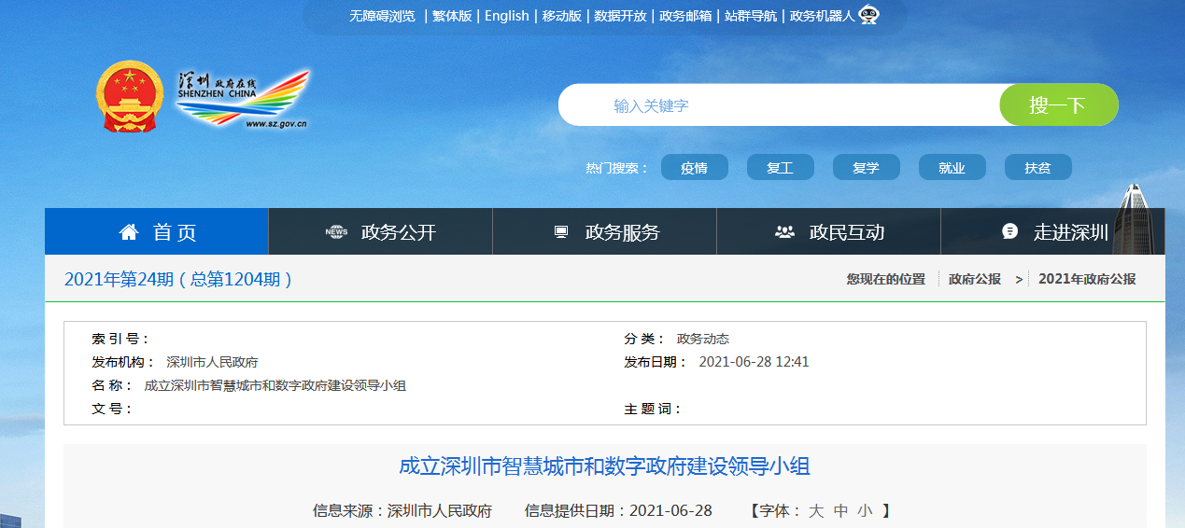This screenshot has height=528, width=1185.
Task: Click the NEWS icon in 政务公开 tab
Action: (336, 232)
